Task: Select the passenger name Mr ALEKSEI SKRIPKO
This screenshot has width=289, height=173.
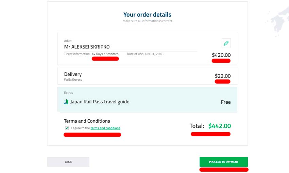Action: pyautogui.click(x=87, y=47)
